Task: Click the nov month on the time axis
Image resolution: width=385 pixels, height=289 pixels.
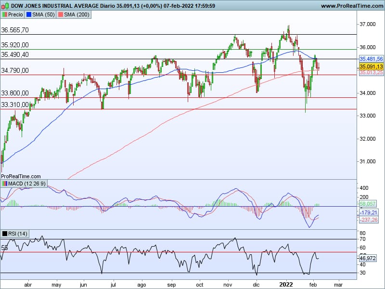Action: click(x=228, y=285)
